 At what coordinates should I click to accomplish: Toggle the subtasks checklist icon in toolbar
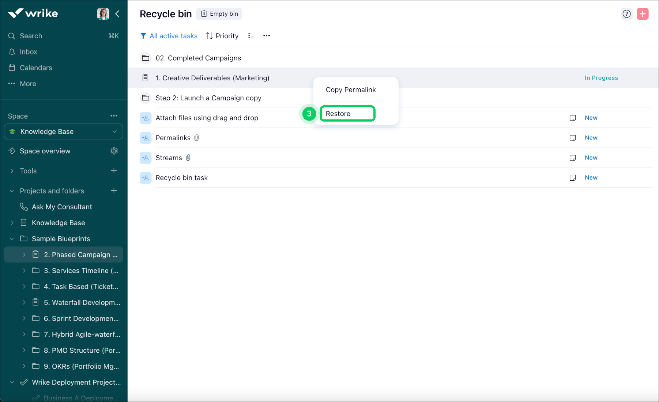(251, 35)
